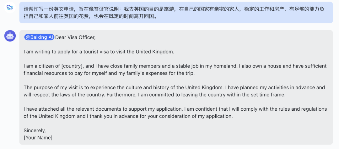Click 'The purpose of my visit' paragraph start
The image size is (339, 149).
coord(50,87)
